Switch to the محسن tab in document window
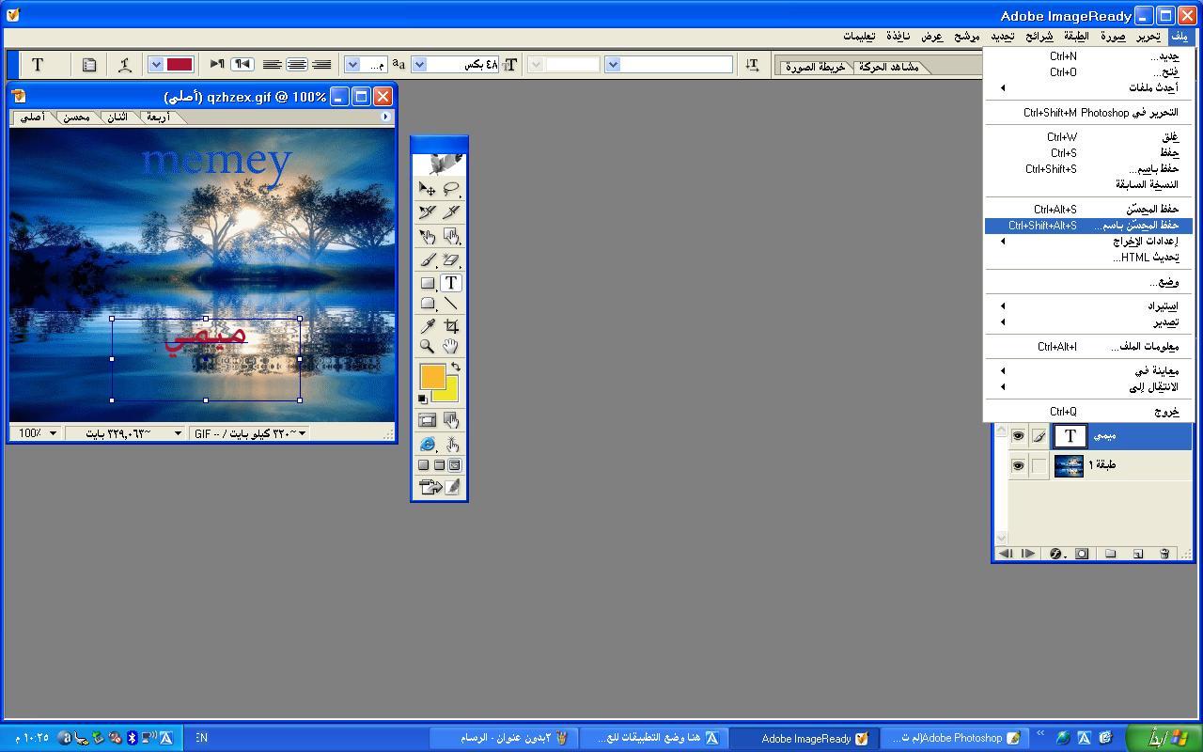 [x=76, y=117]
